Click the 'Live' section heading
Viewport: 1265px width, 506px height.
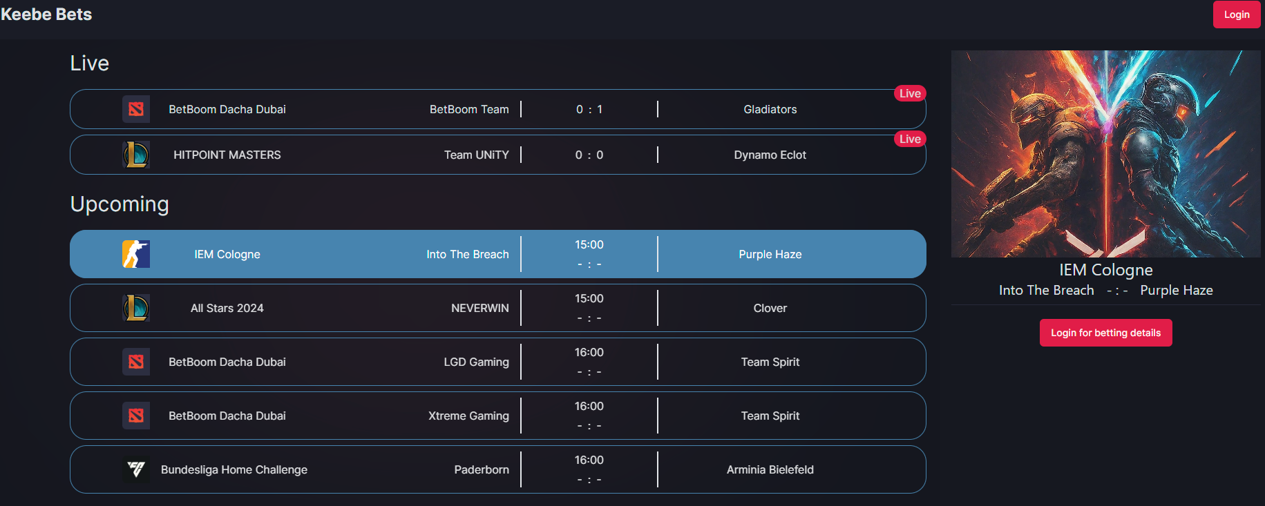90,64
